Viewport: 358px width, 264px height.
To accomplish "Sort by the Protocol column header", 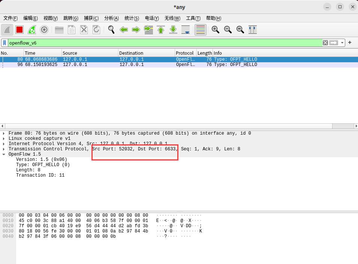I will (x=186, y=53).
